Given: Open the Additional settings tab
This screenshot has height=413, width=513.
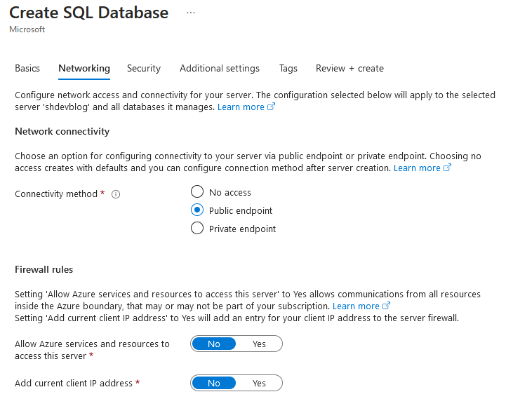Looking at the screenshot, I should (220, 68).
